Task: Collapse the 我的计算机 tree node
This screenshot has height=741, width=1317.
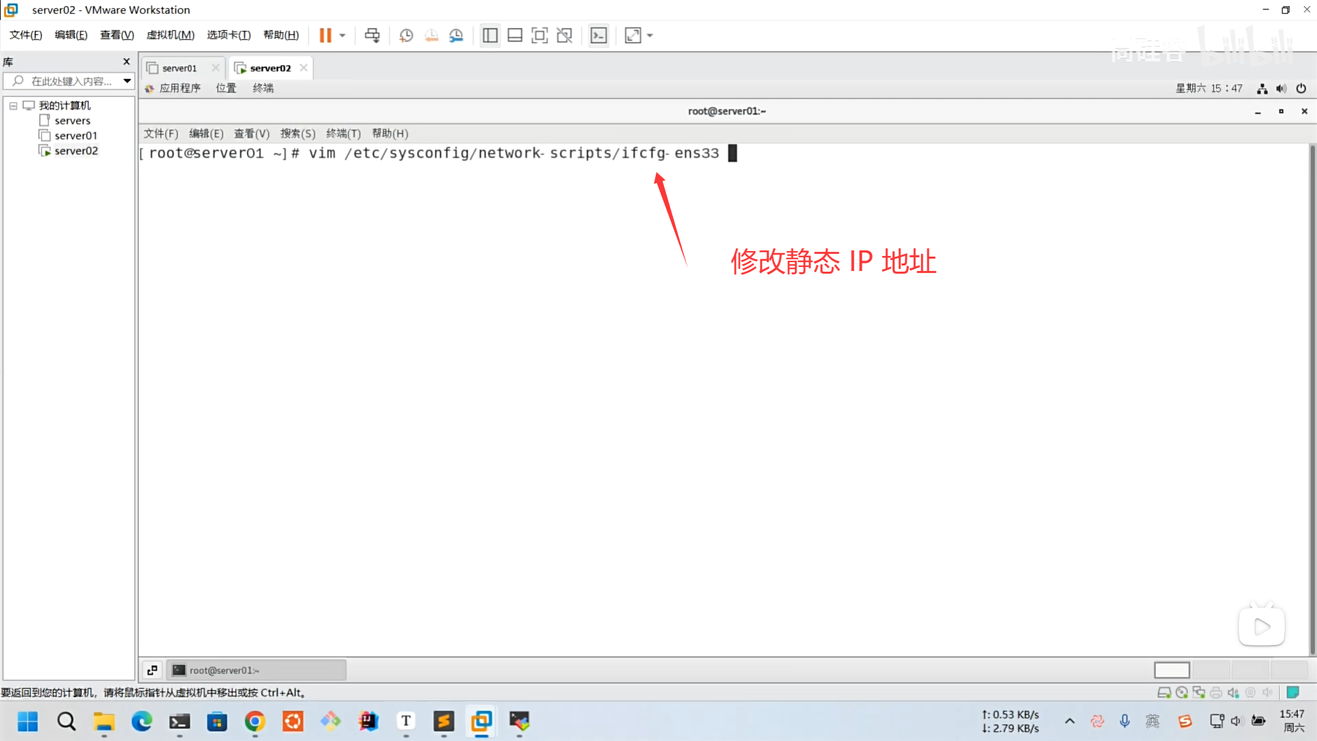Action: pyautogui.click(x=13, y=106)
